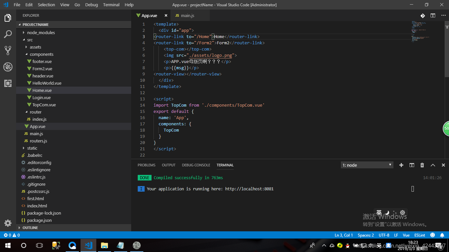
Task: Open the terminal selector dropdown '1: node'
Action: pyautogui.click(x=367, y=165)
